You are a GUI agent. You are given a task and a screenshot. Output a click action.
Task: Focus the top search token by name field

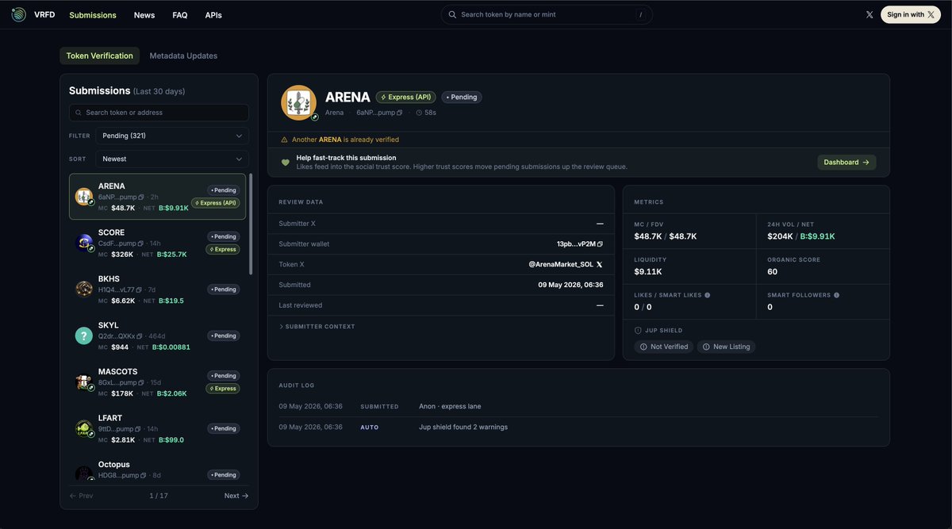click(547, 14)
